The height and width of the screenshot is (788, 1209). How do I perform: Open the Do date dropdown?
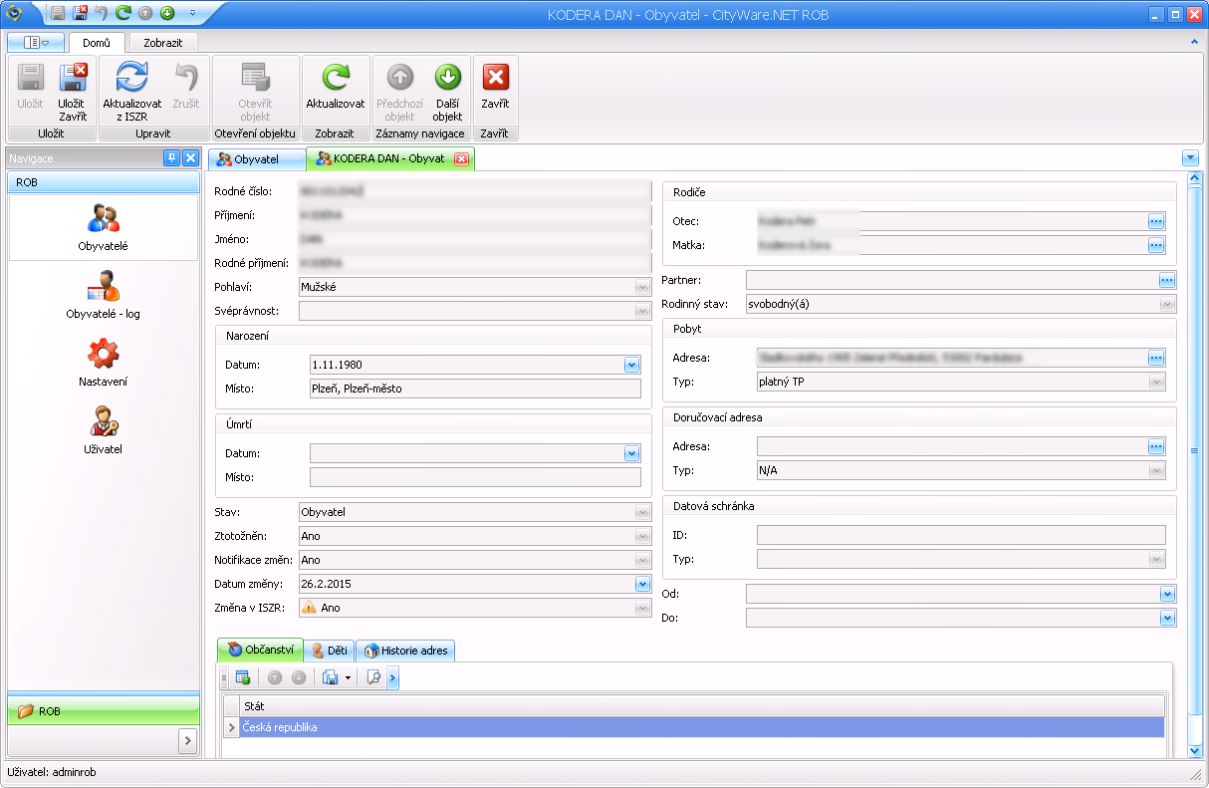[1168, 619]
